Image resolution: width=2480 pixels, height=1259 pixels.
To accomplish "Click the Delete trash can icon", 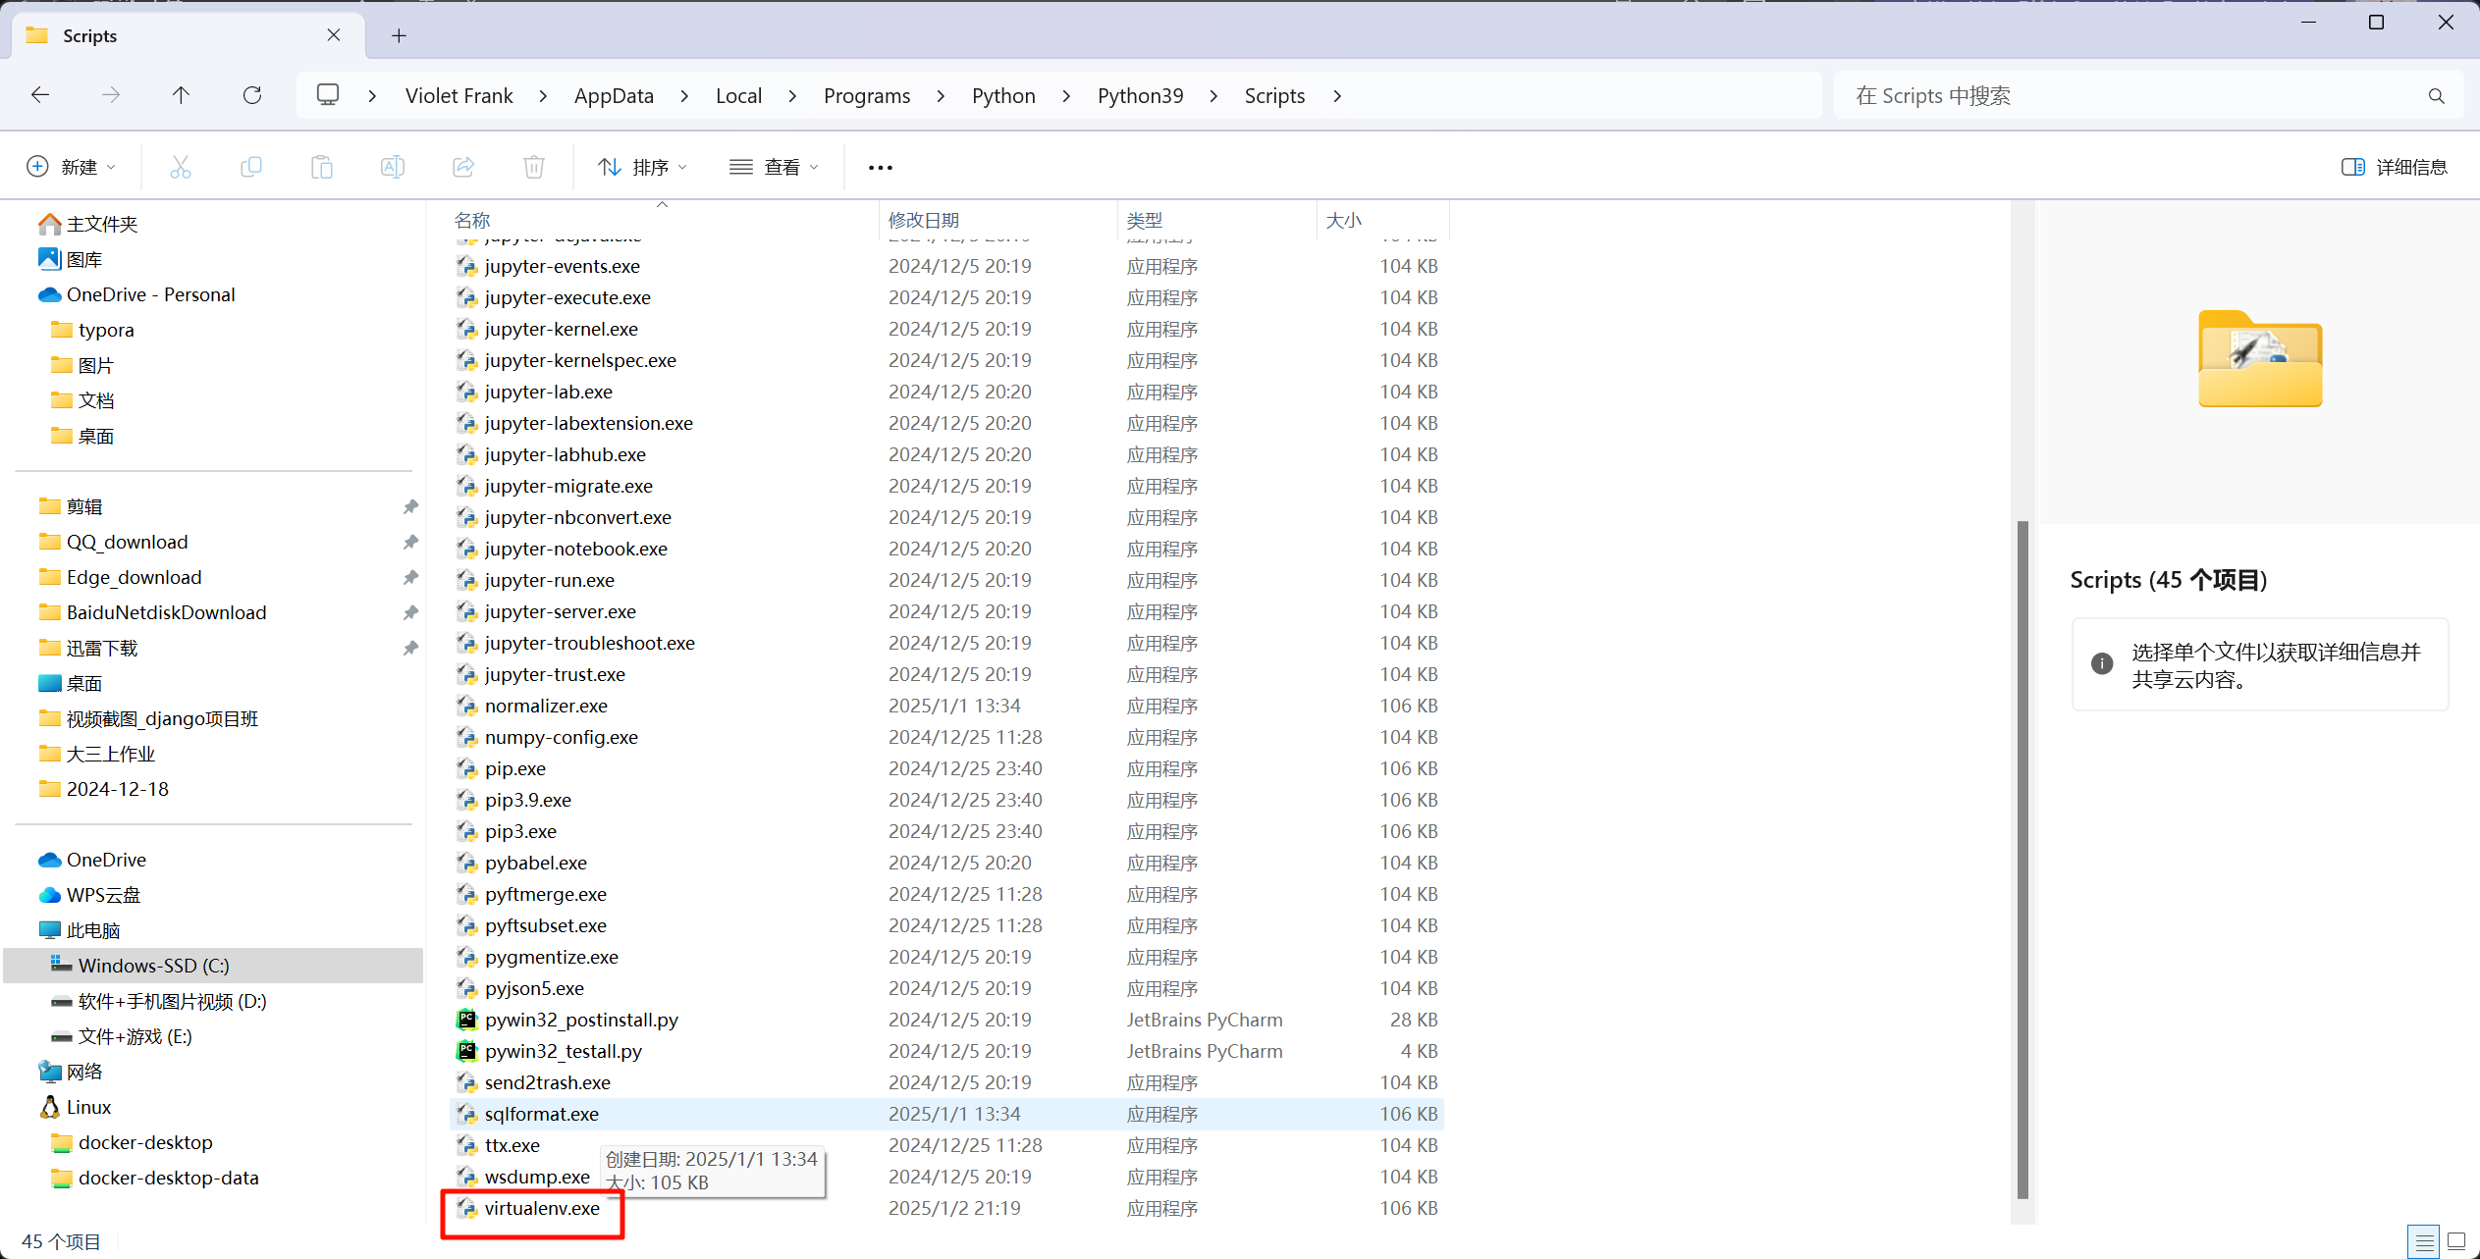I will click(534, 167).
